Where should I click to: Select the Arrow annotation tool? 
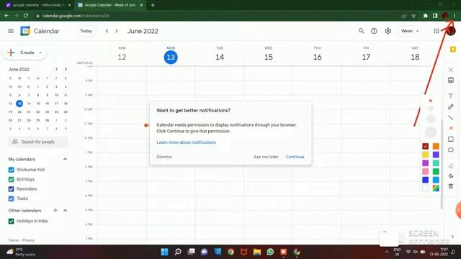[451, 128]
